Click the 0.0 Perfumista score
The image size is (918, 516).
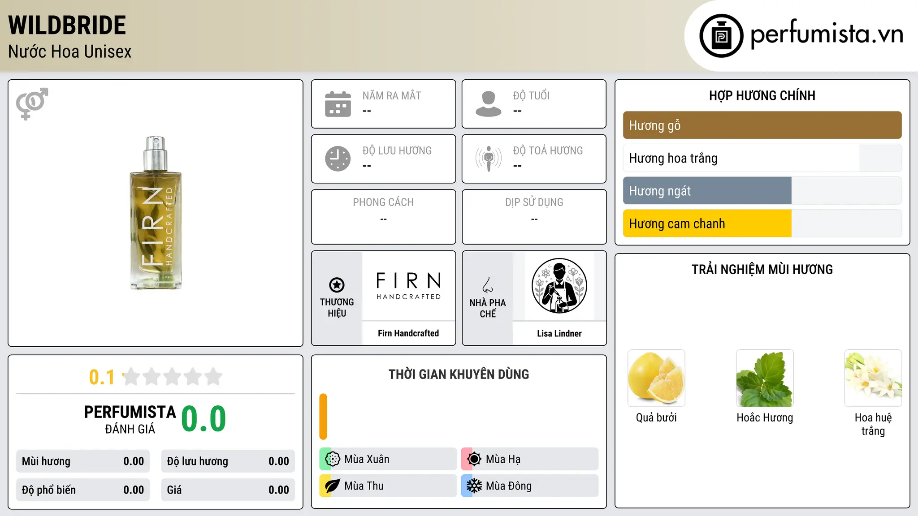(204, 419)
